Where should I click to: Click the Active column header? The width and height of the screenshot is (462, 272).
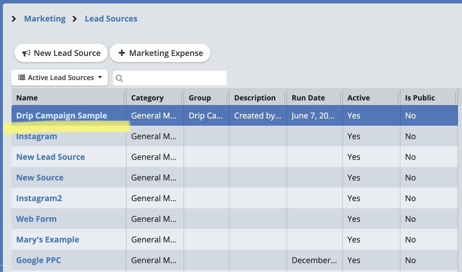pyautogui.click(x=358, y=98)
